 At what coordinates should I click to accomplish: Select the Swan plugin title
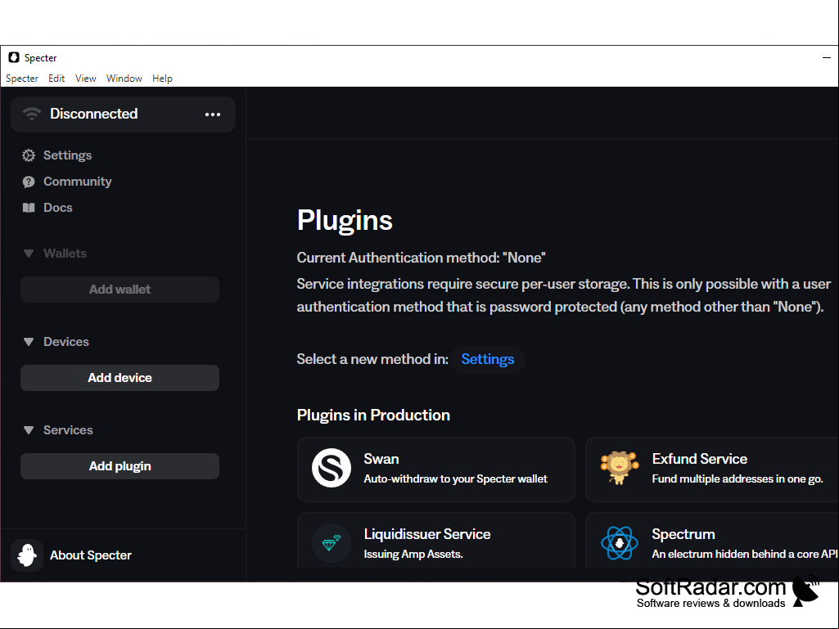click(x=381, y=459)
